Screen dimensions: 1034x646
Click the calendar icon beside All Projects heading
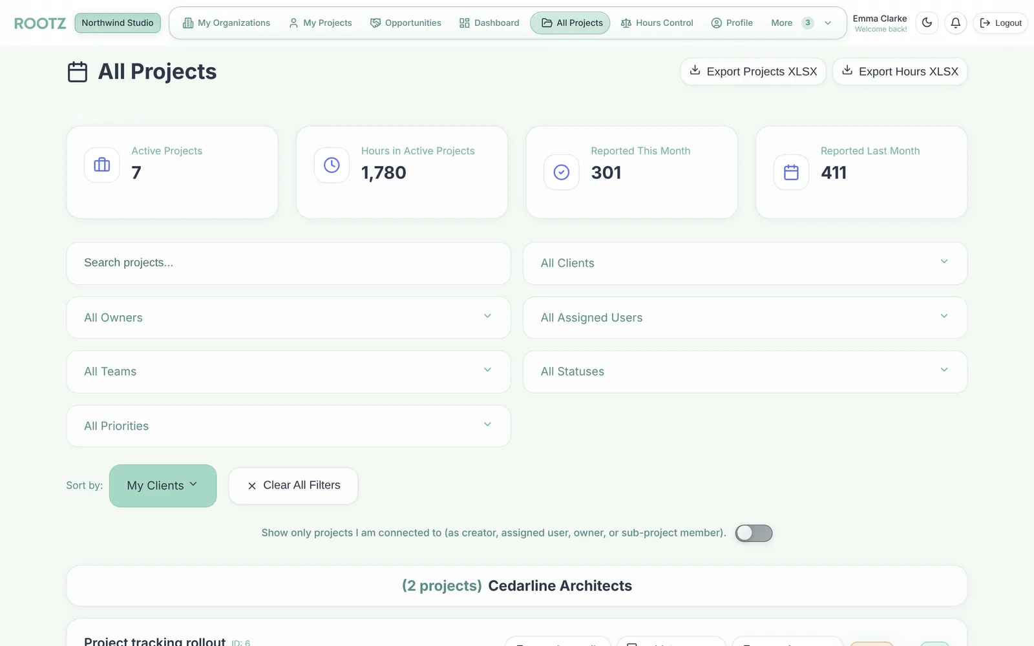click(78, 72)
